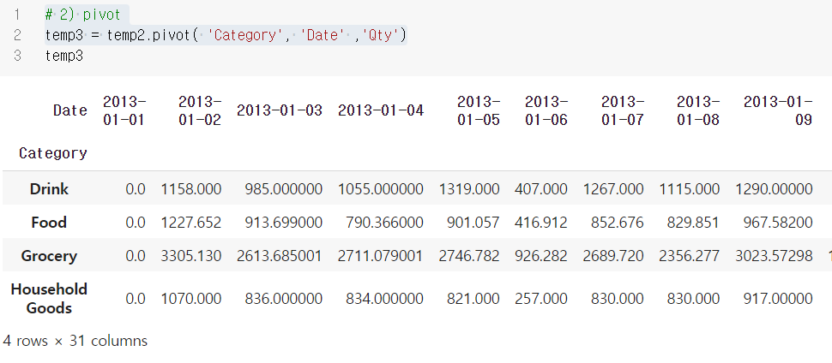Click Drink value 1290.00000
This screenshot has height=363, width=832.
coord(774,189)
